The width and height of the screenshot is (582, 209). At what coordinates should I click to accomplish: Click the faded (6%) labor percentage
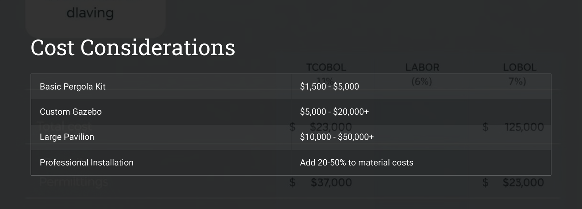pos(422,81)
